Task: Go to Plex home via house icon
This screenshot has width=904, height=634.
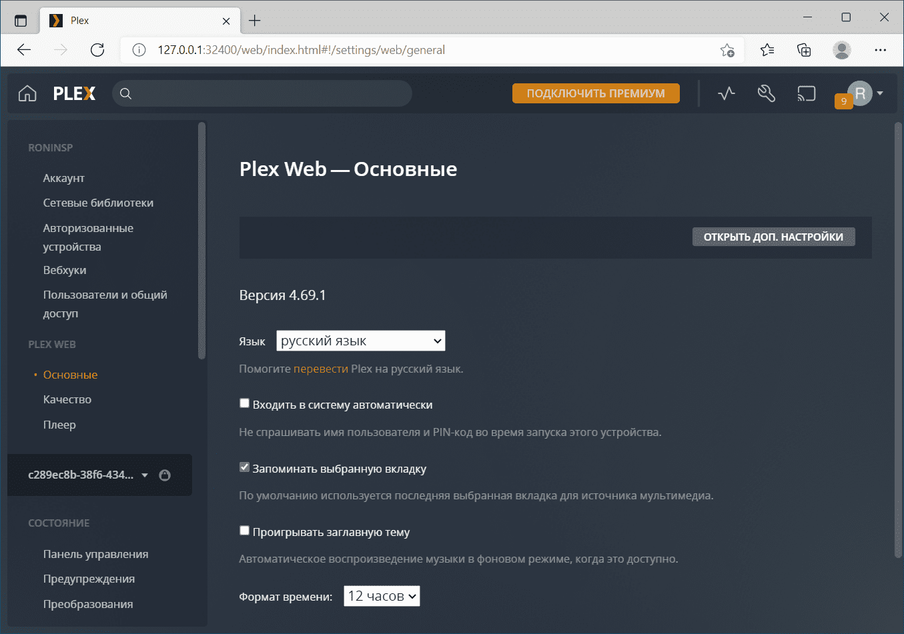Action: pyautogui.click(x=27, y=93)
